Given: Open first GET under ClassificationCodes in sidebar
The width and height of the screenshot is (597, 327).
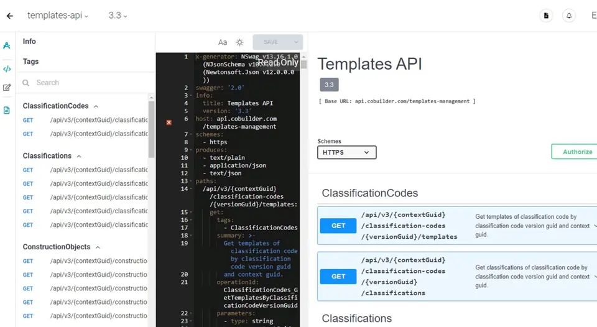Looking at the screenshot, I should click(85, 120).
